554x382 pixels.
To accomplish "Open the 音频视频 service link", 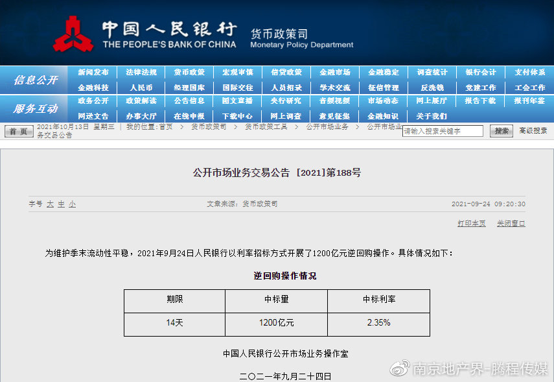I will 334,101.
